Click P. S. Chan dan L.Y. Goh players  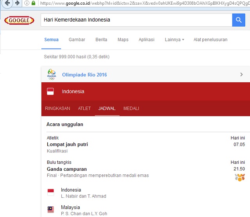(x=84, y=213)
